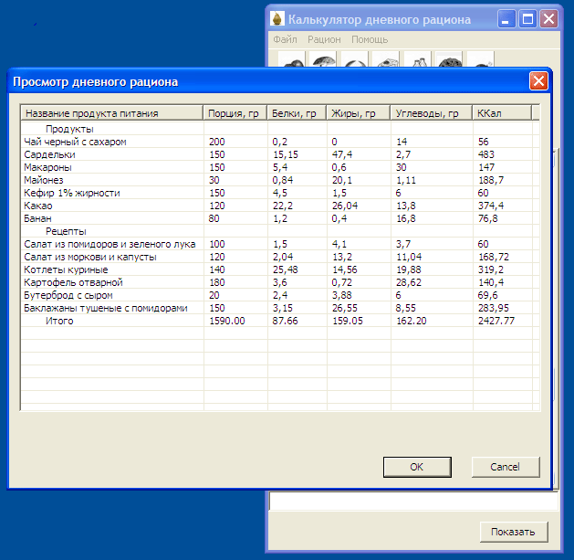Click the Углеводы, гр column header
574x560 pixels.
[x=432, y=113]
